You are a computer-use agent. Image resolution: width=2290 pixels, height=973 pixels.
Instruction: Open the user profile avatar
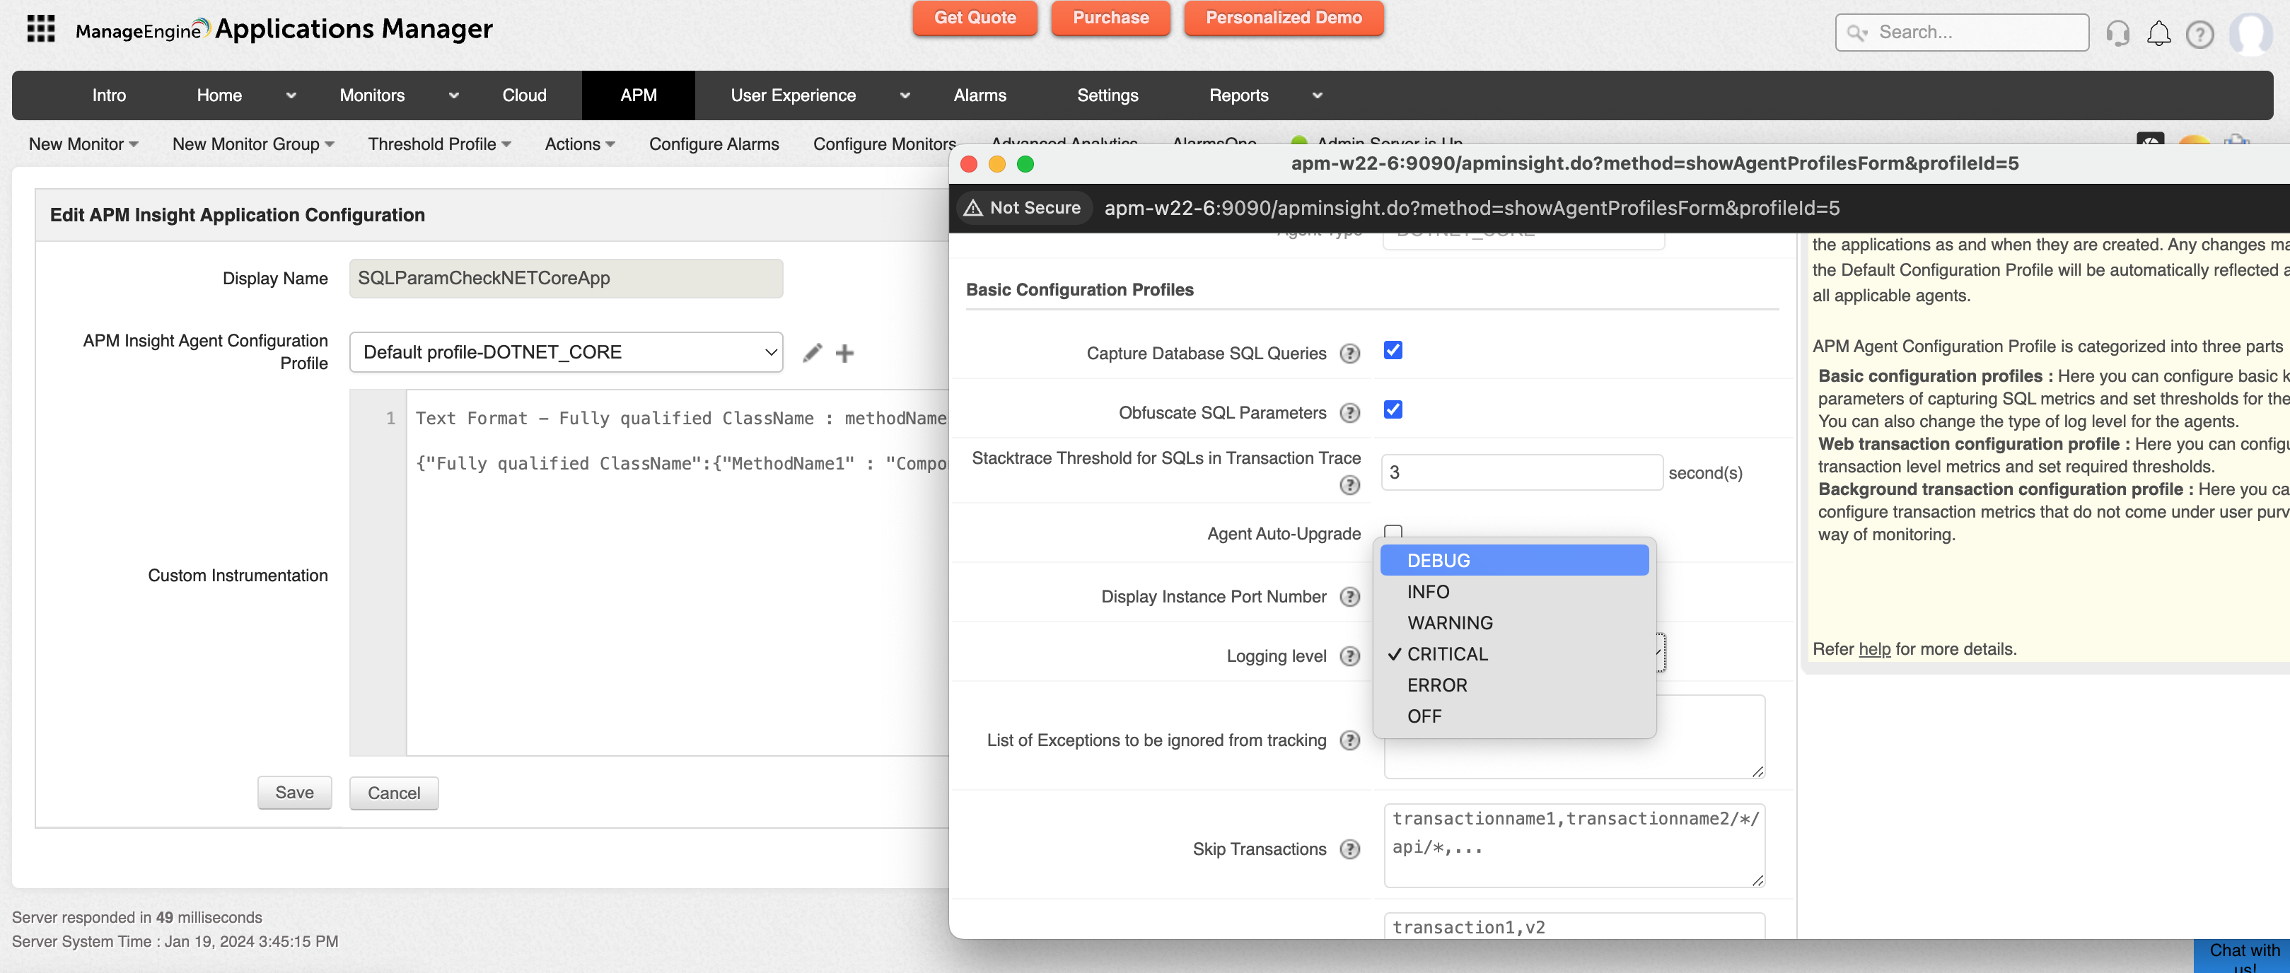[2250, 34]
